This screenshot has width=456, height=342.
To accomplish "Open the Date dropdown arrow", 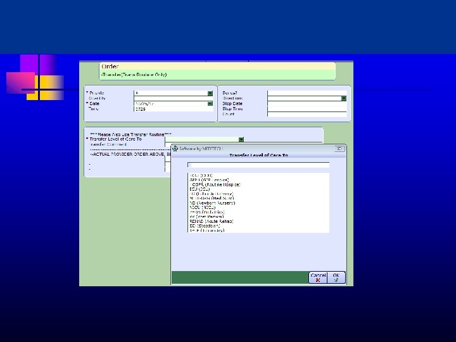I will click(x=210, y=104).
